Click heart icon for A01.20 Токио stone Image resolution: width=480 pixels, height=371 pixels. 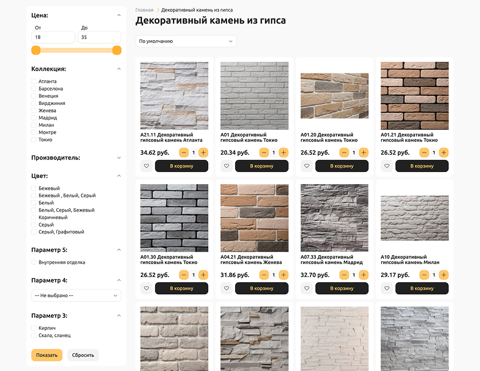click(x=306, y=166)
